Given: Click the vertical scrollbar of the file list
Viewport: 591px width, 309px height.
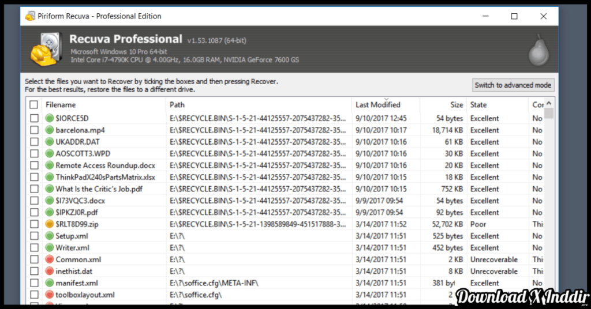Looking at the screenshot, I should pyautogui.click(x=549, y=202).
